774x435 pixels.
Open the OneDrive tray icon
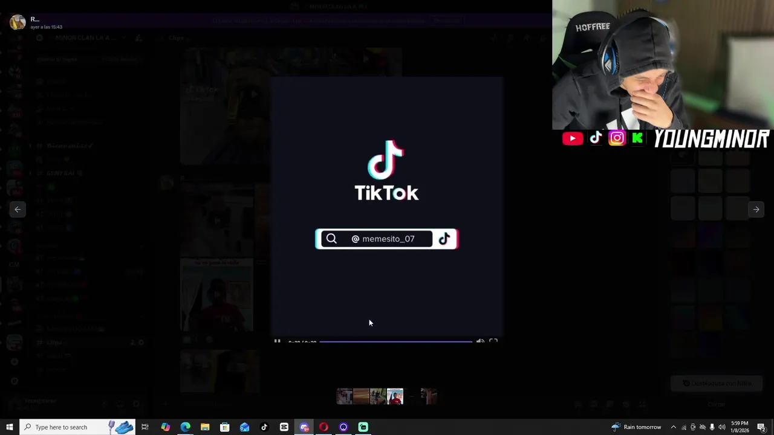pos(703,427)
